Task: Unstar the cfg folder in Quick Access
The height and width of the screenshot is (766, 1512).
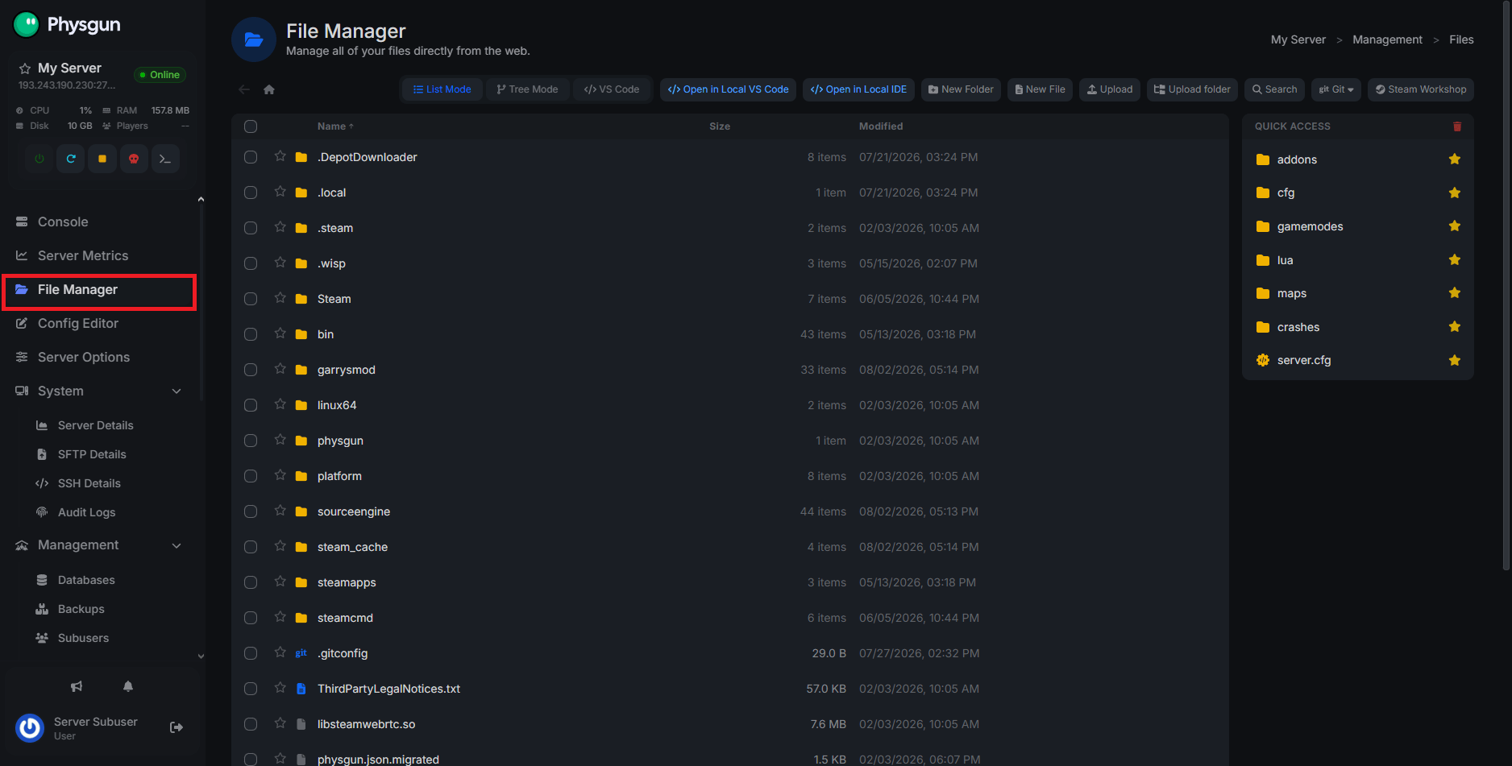Action: (1455, 193)
